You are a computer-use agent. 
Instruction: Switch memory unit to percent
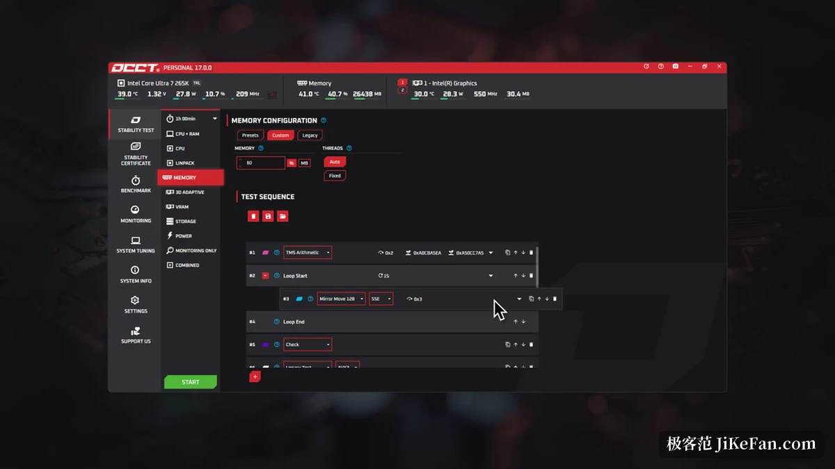click(x=292, y=163)
